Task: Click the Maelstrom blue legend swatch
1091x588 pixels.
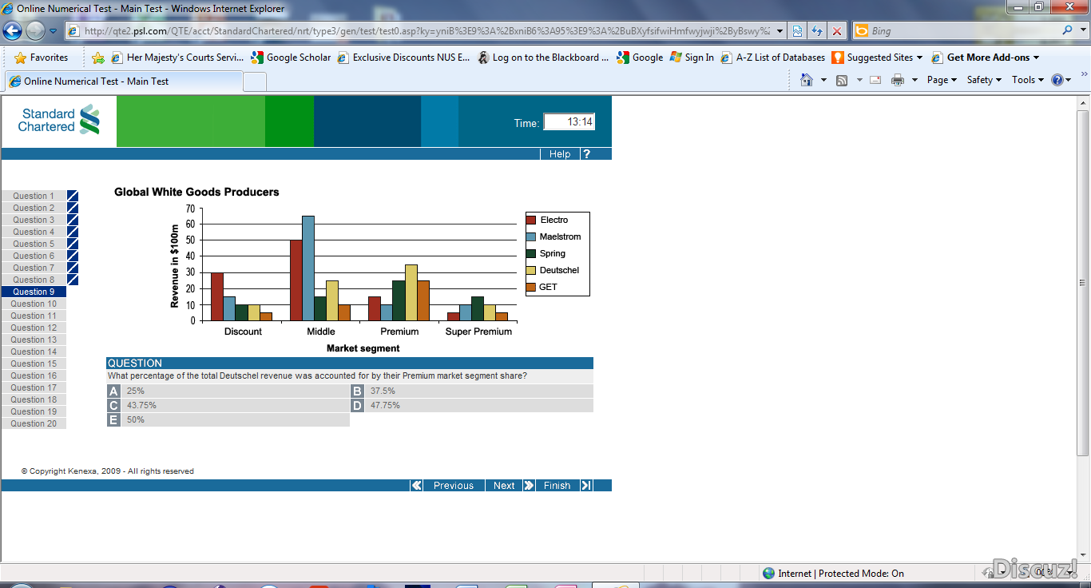Action: point(530,236)
